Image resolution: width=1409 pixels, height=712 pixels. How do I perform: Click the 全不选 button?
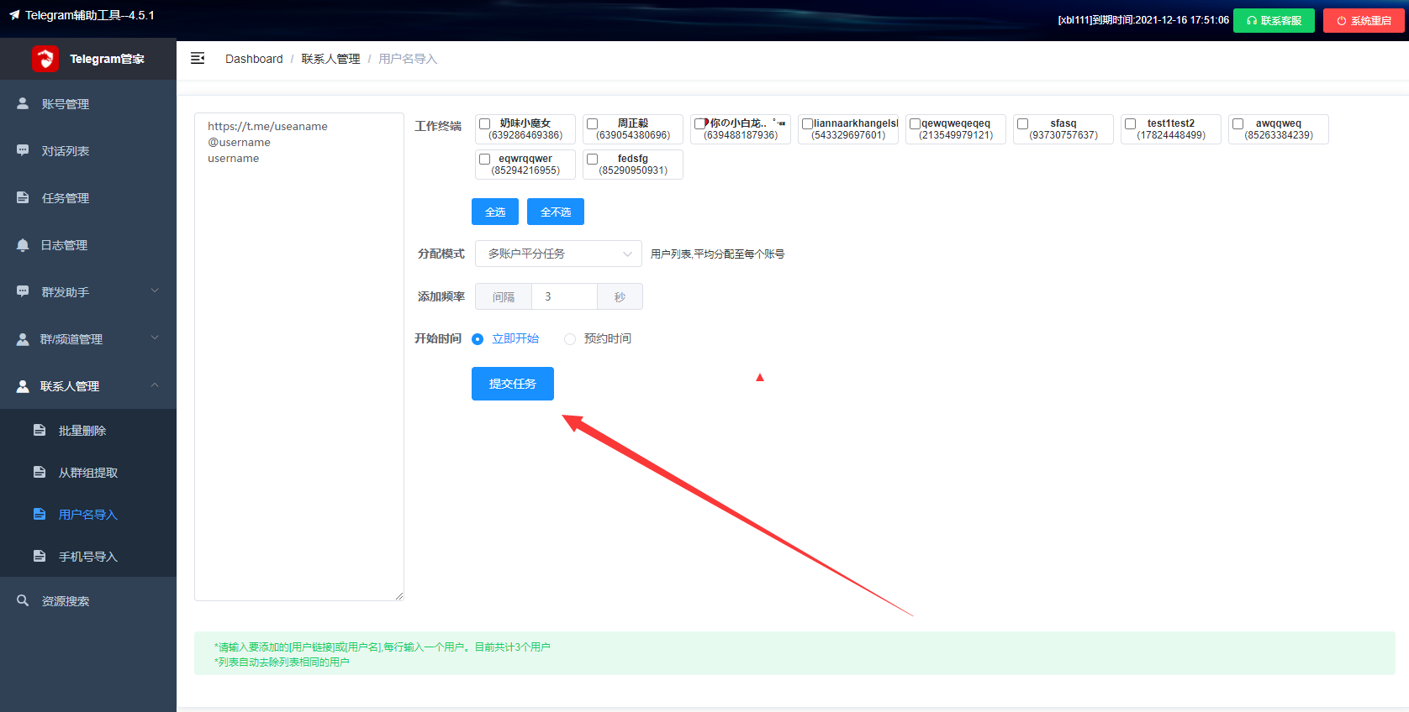point(556,212)
